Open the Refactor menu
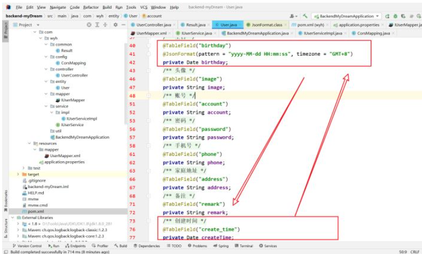 pyautogui.click(x=92, y=8)
